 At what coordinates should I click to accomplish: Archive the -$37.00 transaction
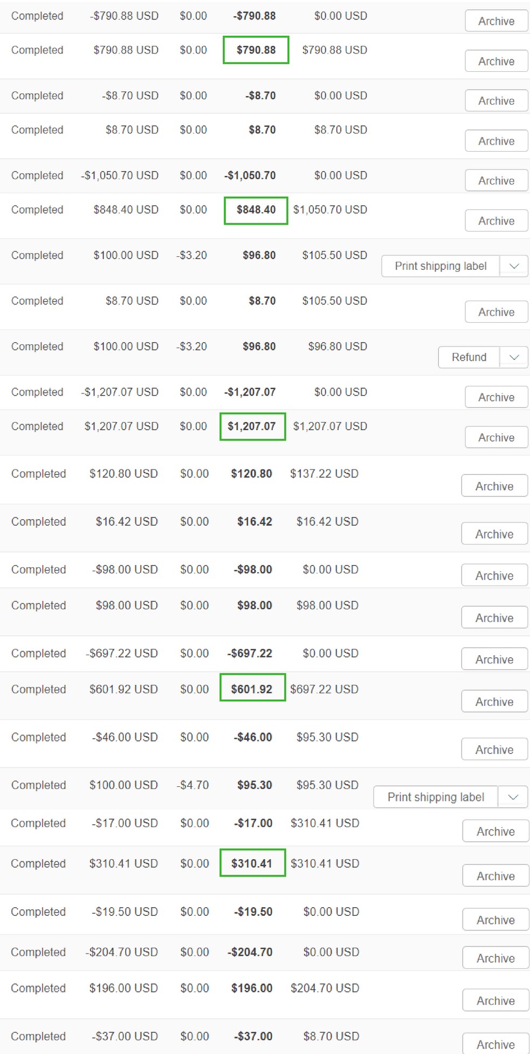(495, 1044)
